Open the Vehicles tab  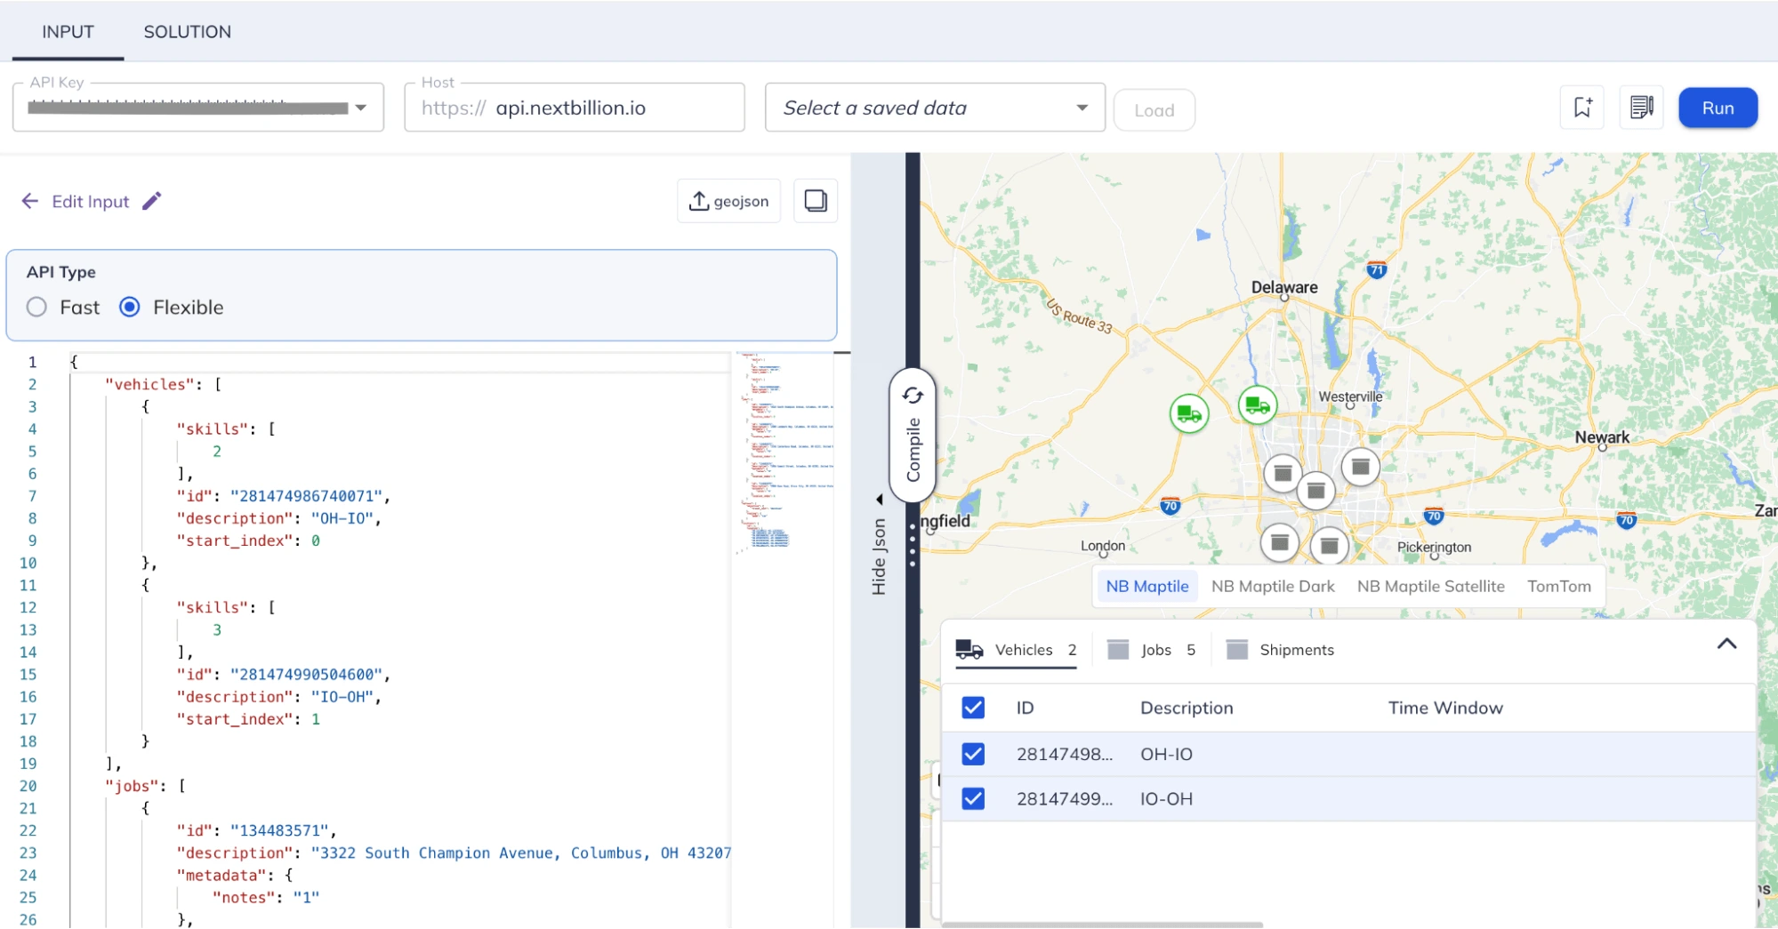click(1016, 650)
